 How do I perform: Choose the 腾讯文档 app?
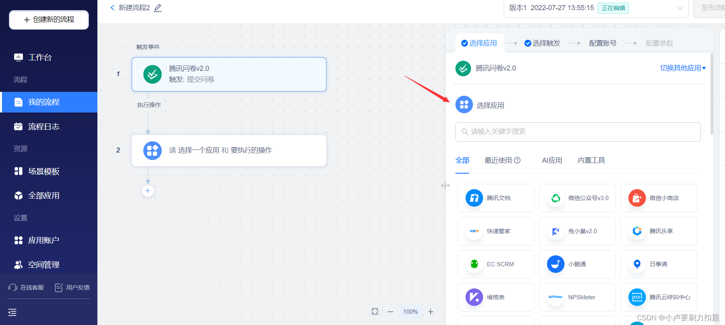(496, 198)
